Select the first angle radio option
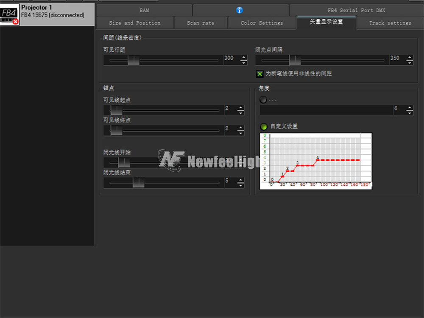The width and height of the screenshot is (424, 318). pyautogui.click(x=263, y=100)
